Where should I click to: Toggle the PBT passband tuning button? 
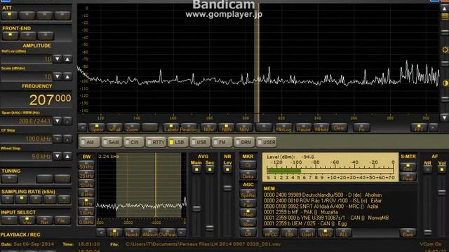114,232
